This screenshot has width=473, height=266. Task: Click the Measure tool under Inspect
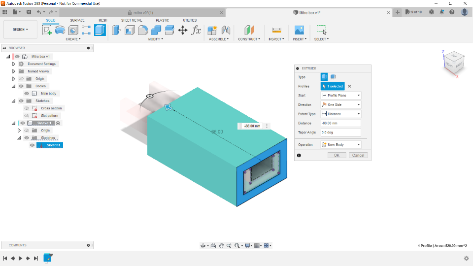(x=276, y=30)
